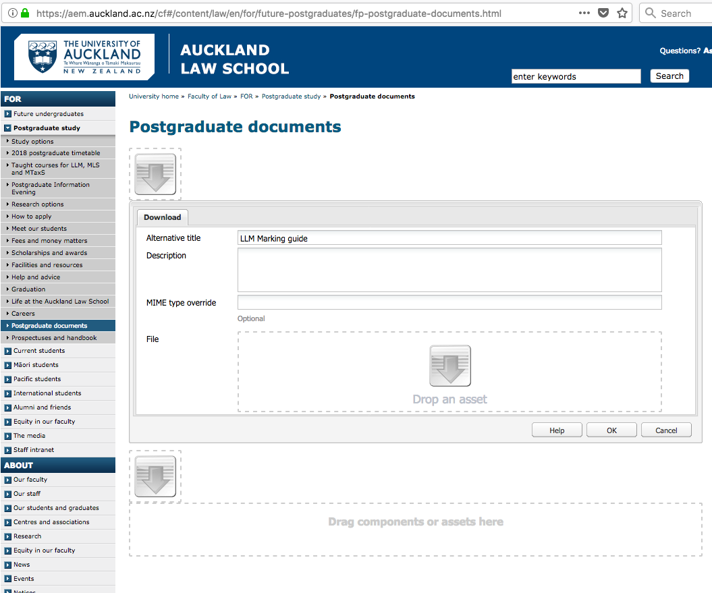
Task: Select the Download tab in the dialog
Action: [162, 217]
